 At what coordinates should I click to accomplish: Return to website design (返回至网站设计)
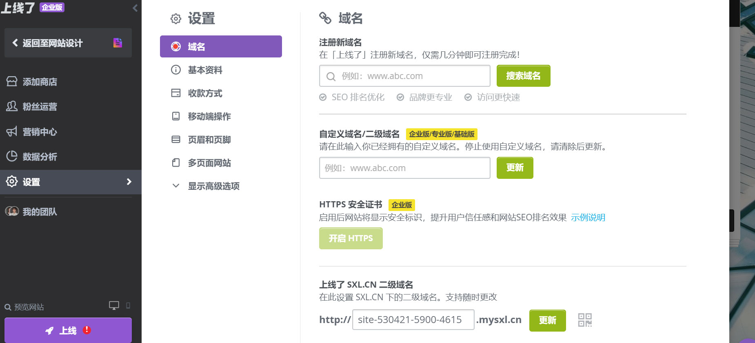tap(52, 43)
